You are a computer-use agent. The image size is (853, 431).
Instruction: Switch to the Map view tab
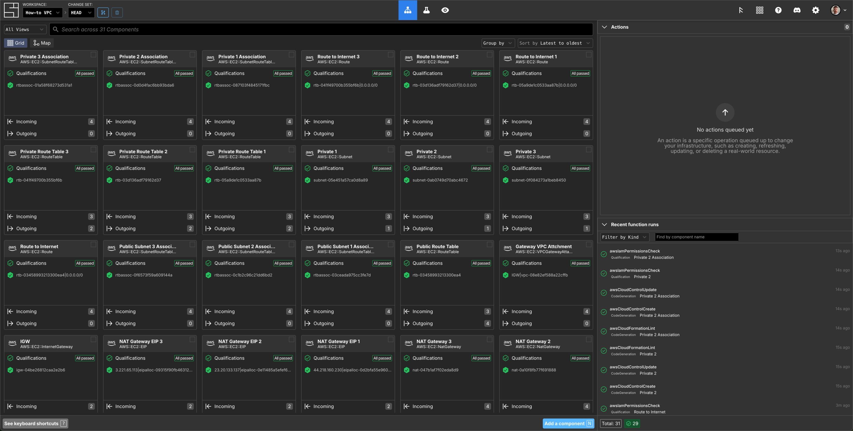click(x=42, y=43)
